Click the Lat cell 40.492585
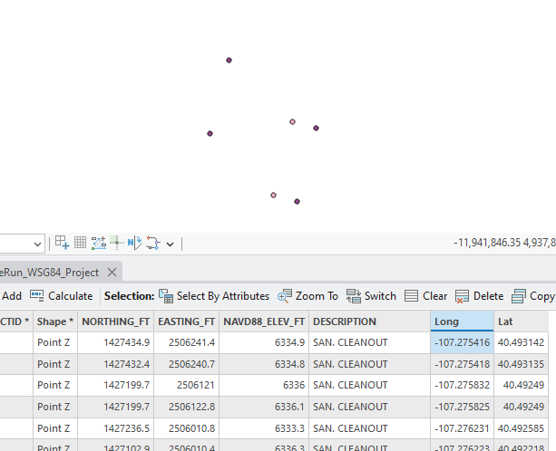 pyautogui.click(x=521, y=428)
